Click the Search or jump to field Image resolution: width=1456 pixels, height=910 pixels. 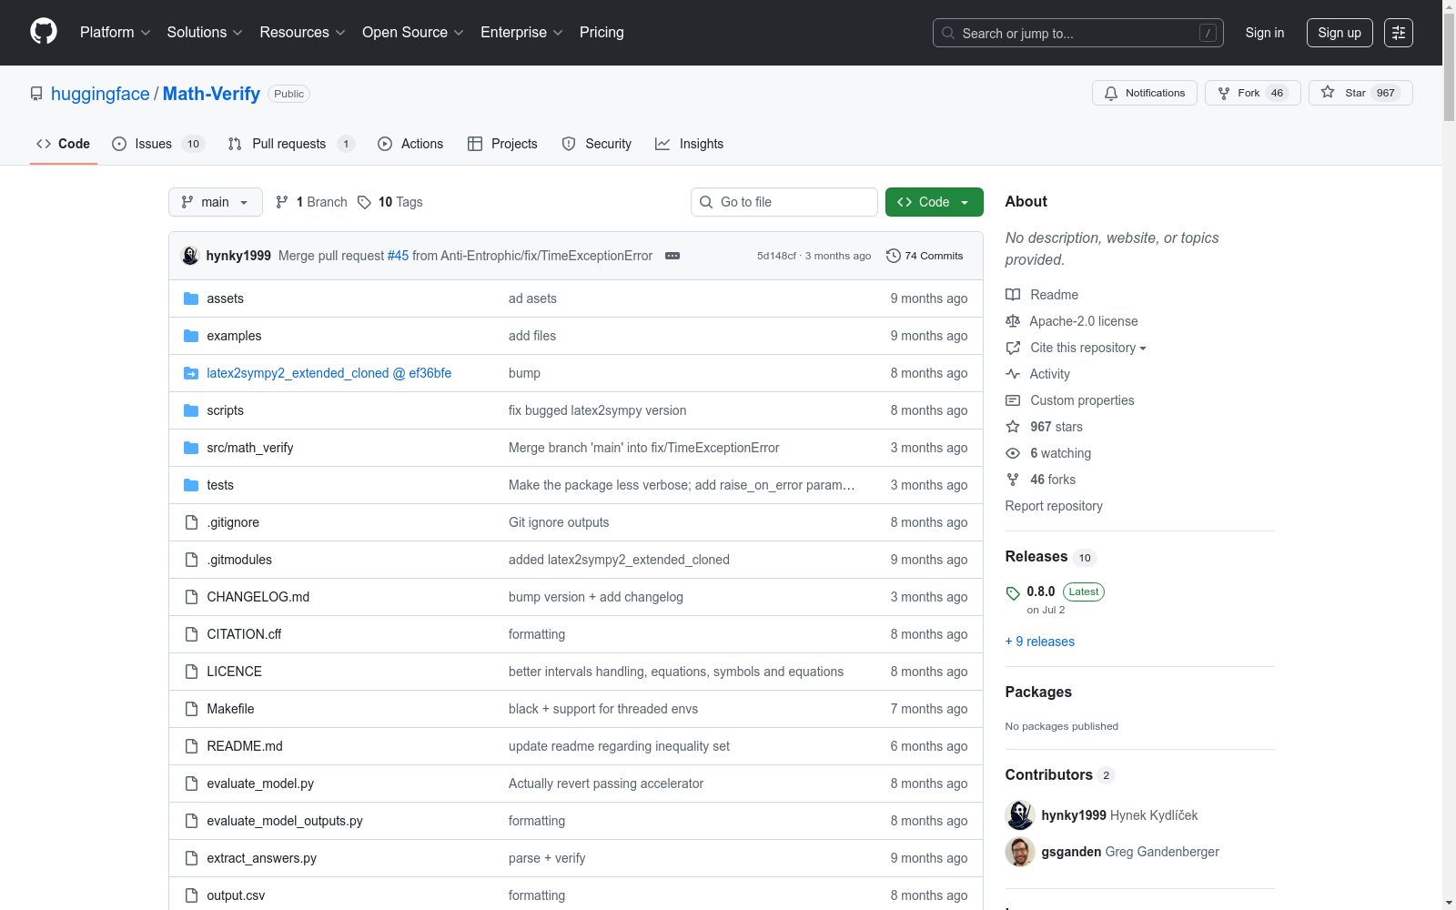coord(1077,33)
